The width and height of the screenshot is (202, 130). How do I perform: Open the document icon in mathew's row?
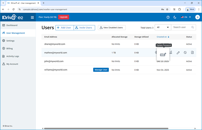(192, 53)
